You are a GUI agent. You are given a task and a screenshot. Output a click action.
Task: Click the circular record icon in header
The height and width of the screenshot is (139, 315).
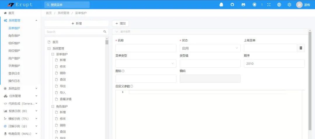[254, 5]
